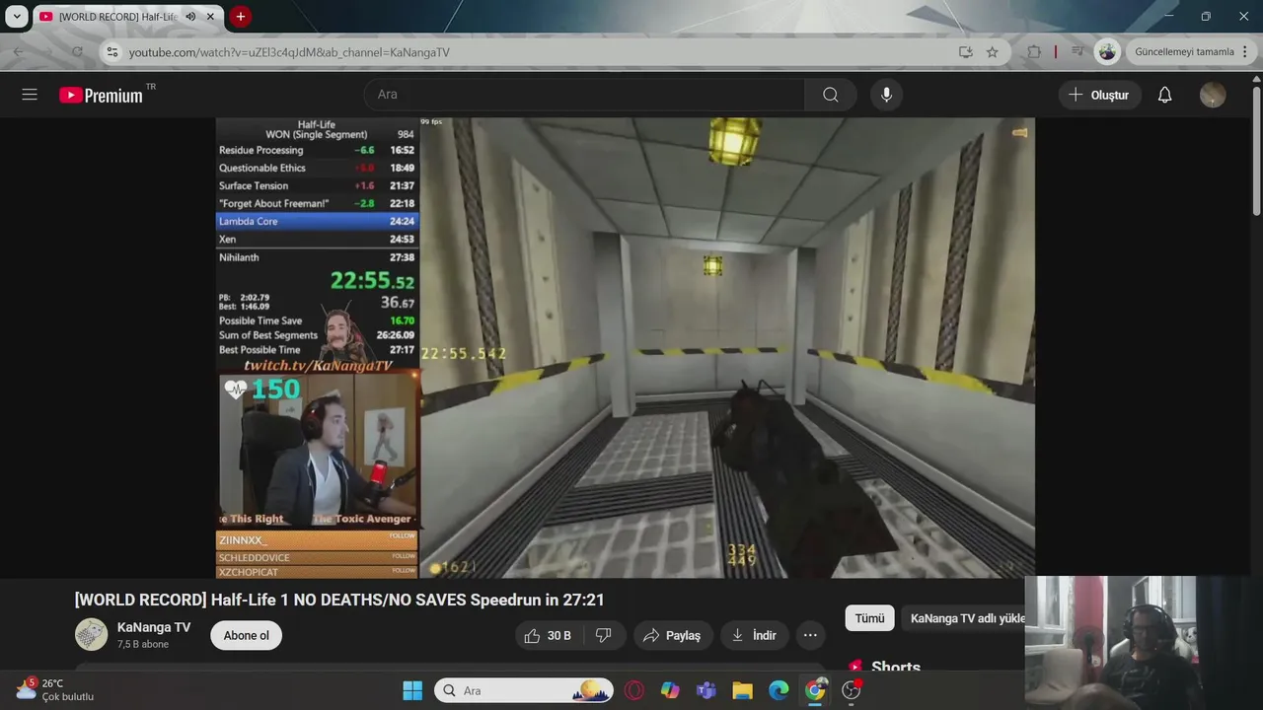Click the Oluştur create button
The height and width of the screenshot is (710, 1263).
(x=1100, y=95)
